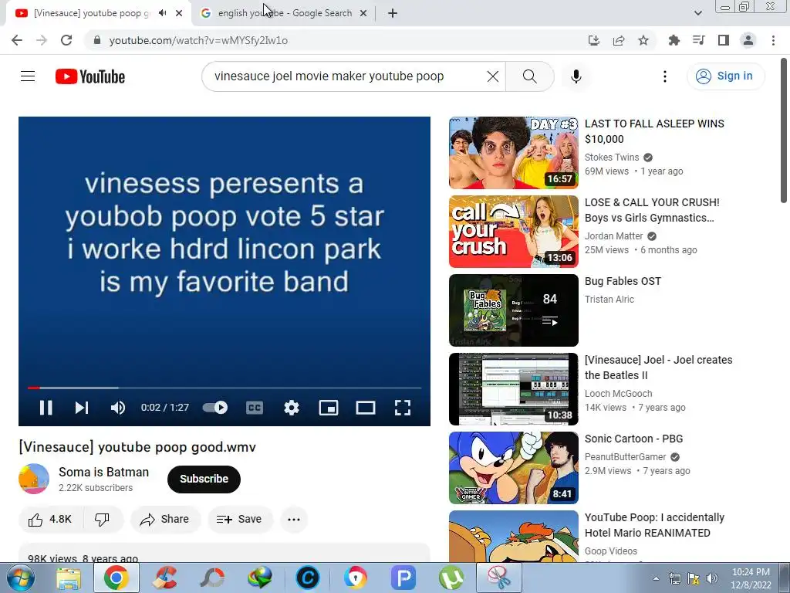This screenshot has height=593, width=790.
Task: Toggle the autoplay switch in player
Action: click(x=215, y=408)
